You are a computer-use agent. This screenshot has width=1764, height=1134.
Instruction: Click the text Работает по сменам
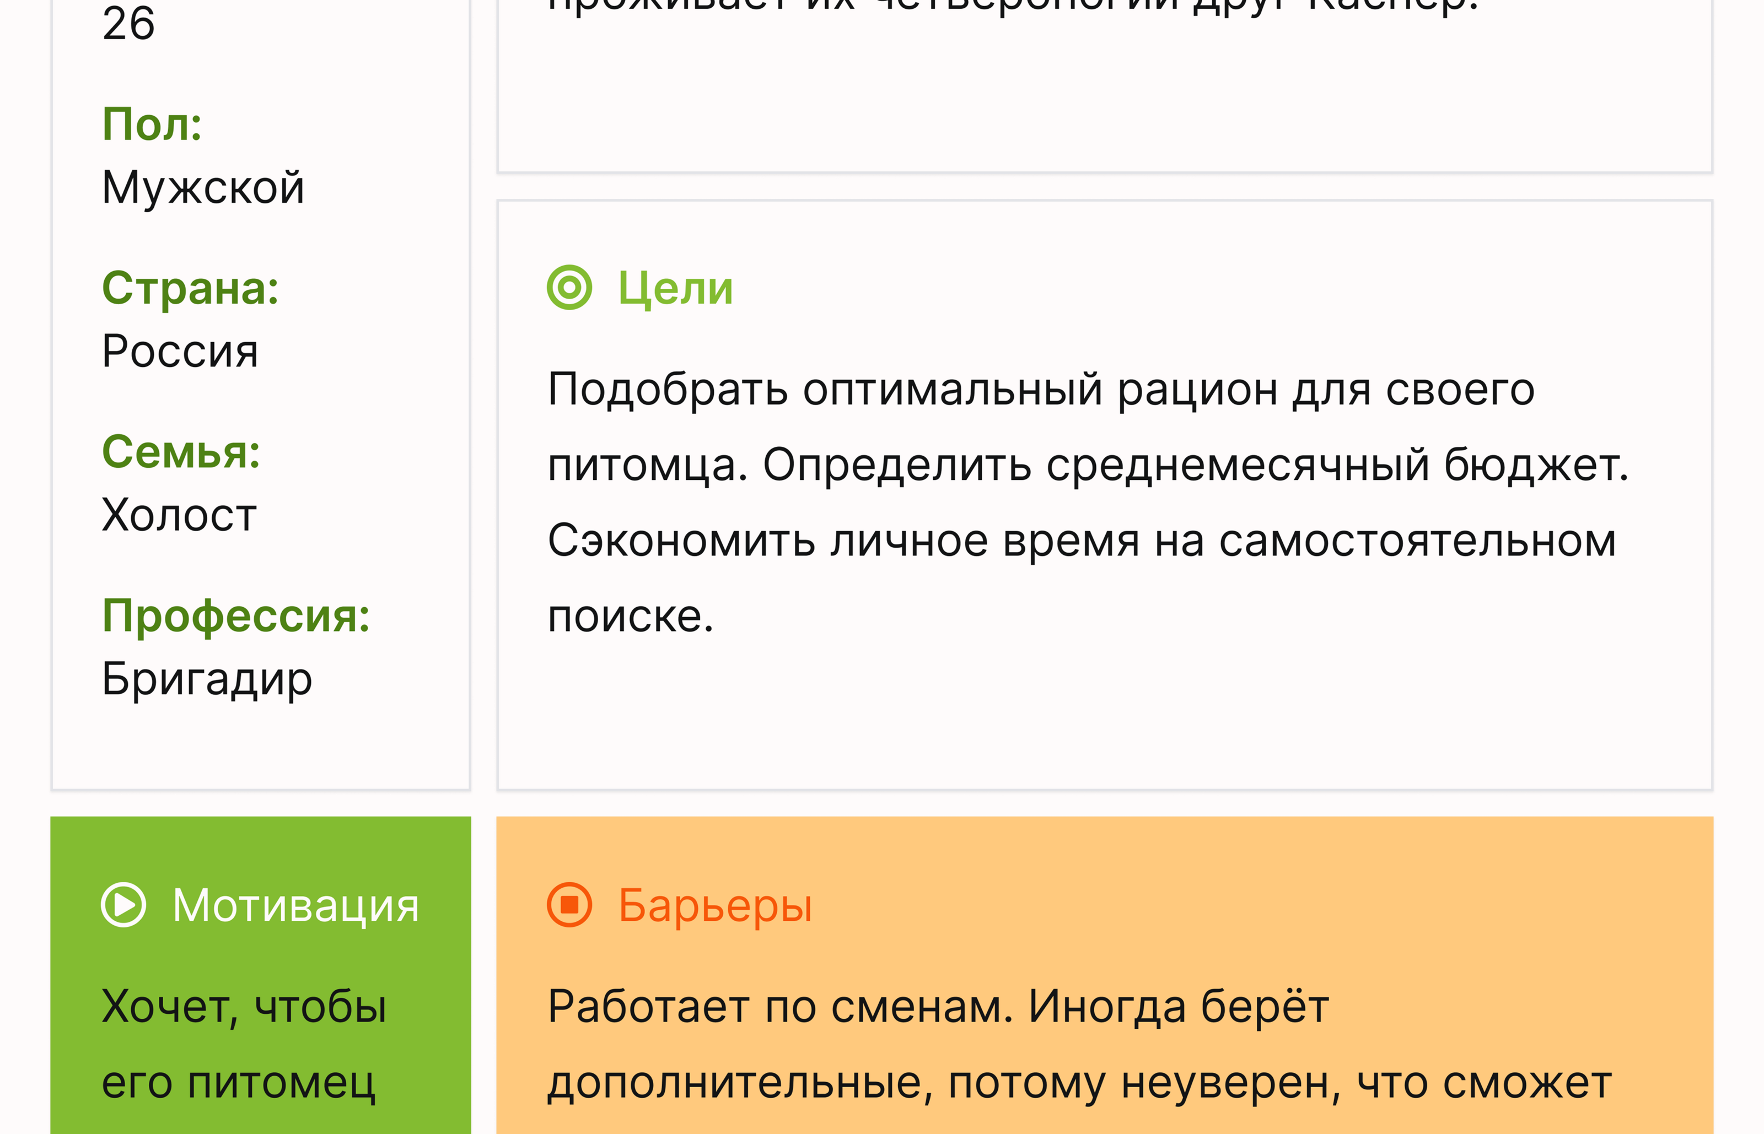(x=779, y=1006)
